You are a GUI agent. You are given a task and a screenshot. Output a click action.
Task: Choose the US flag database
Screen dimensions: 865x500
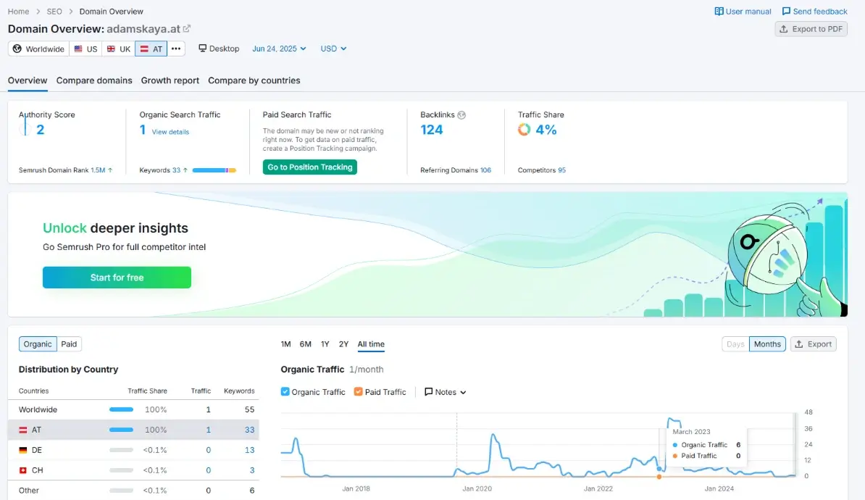[x=85, y=49]
